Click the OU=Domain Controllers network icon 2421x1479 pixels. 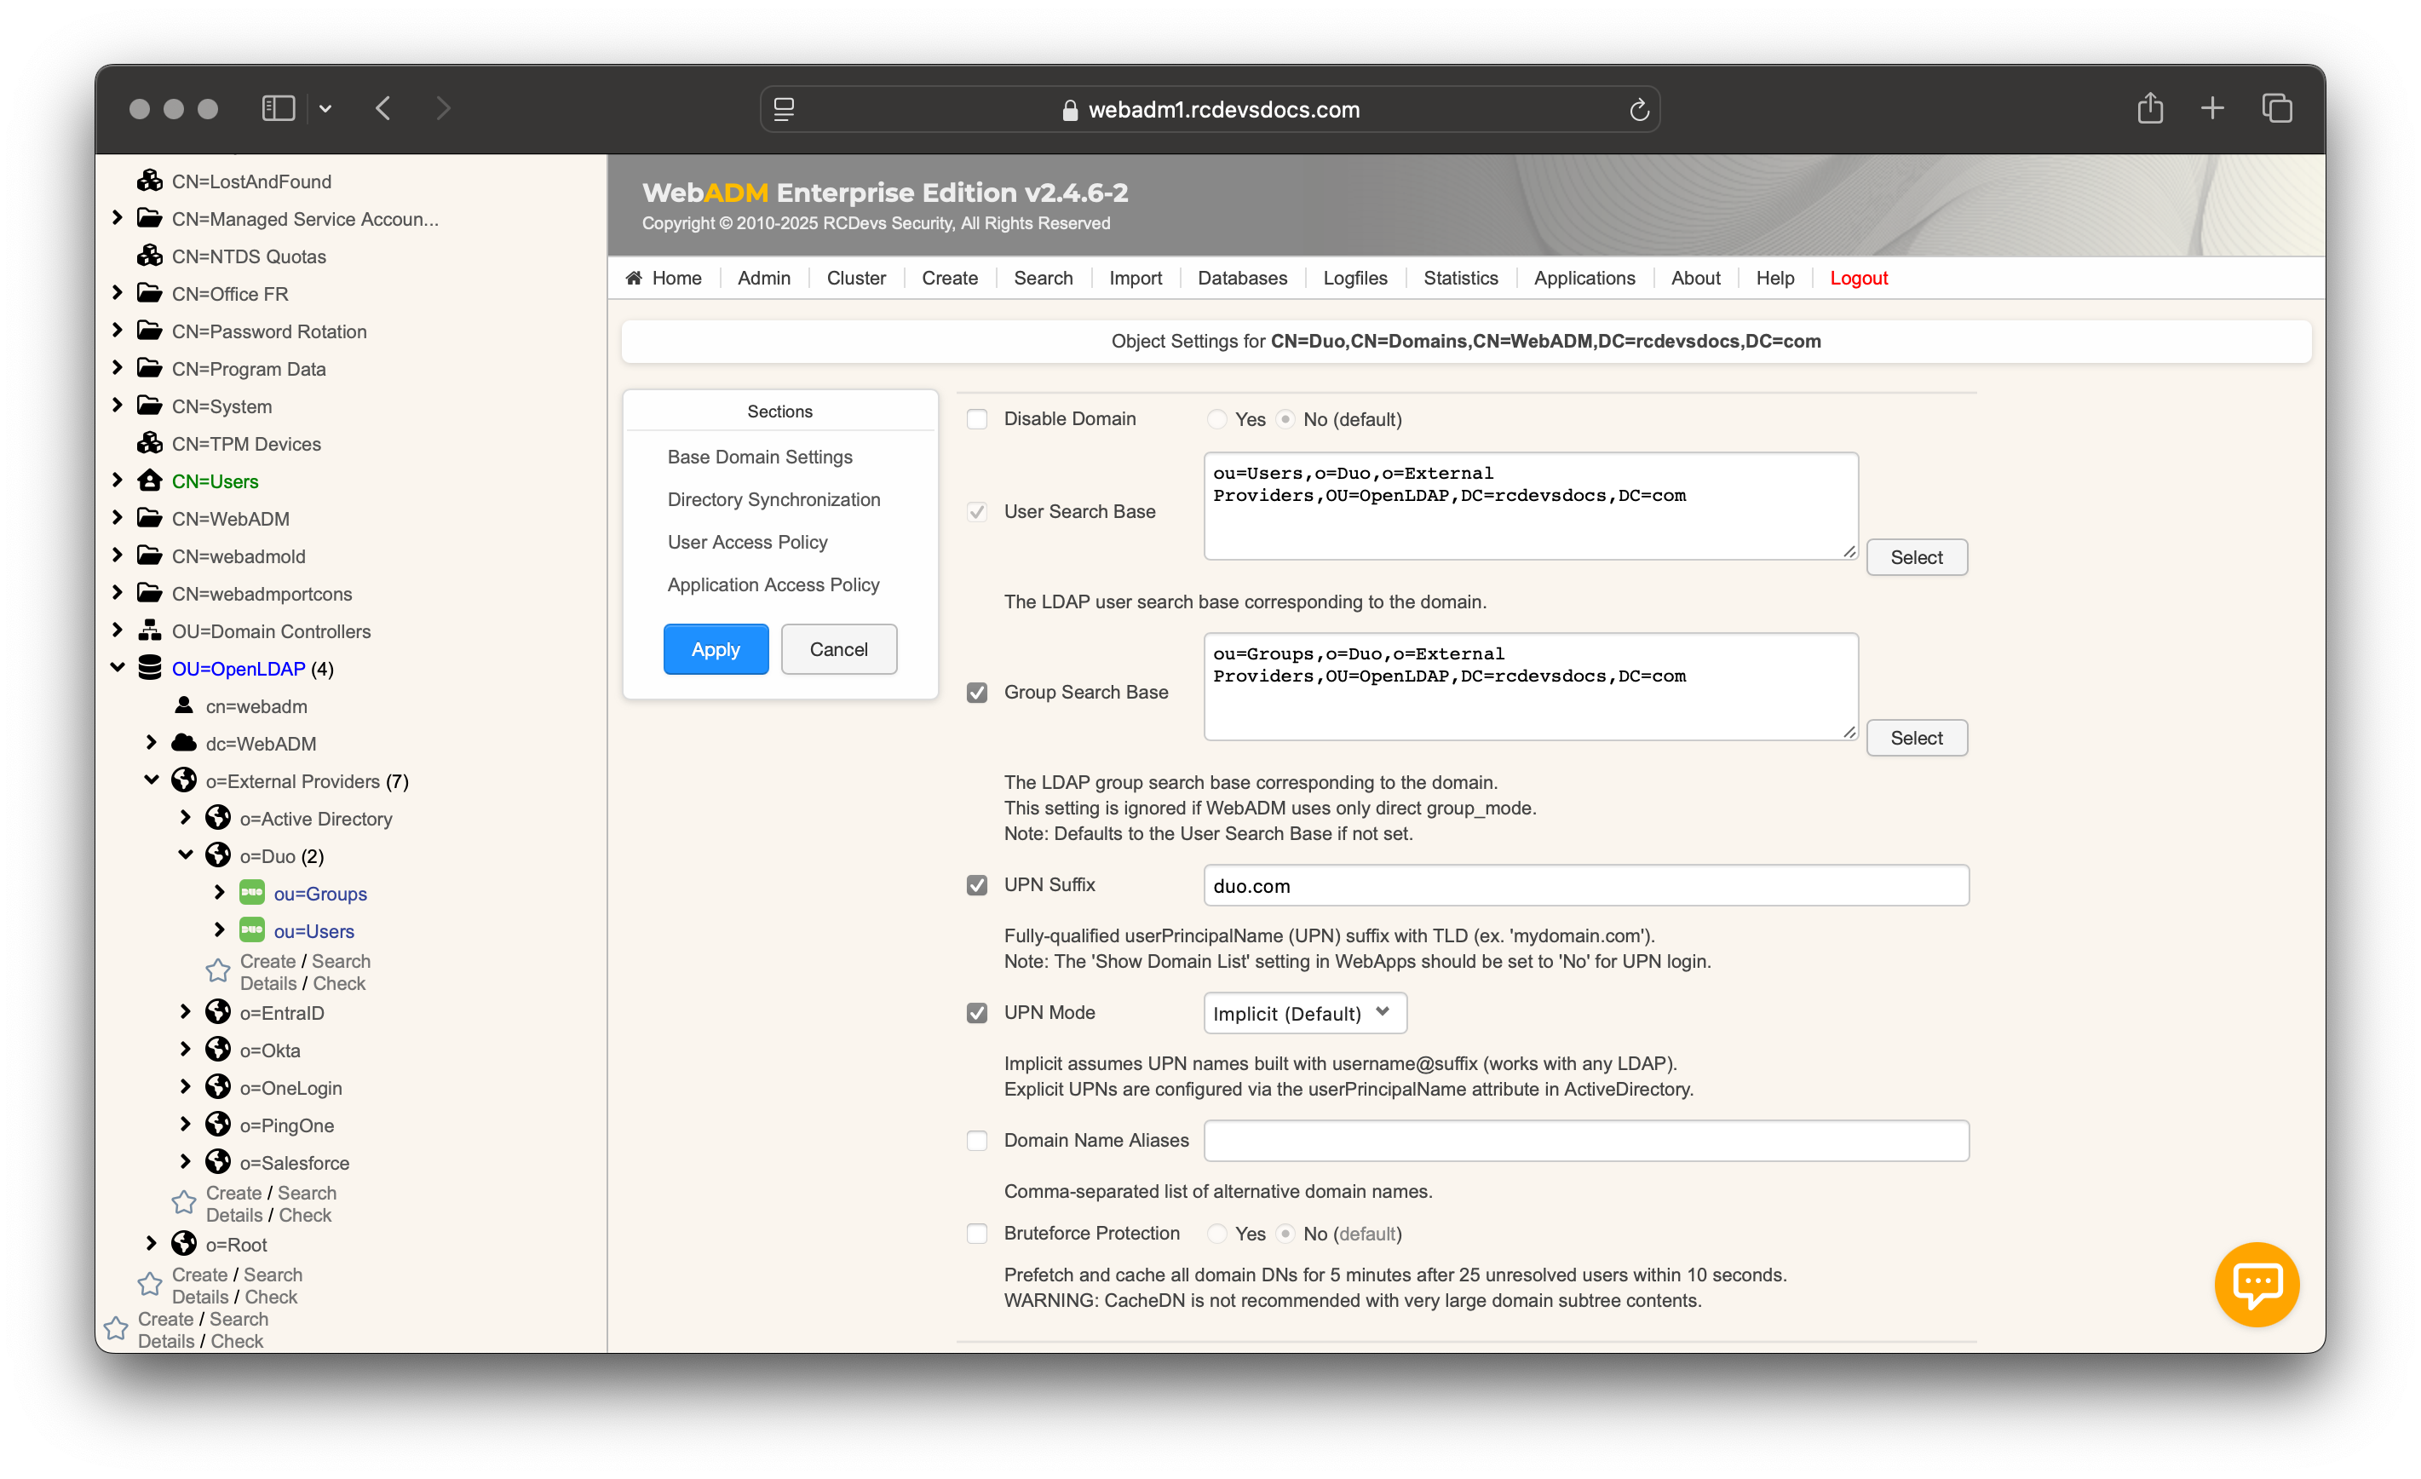coord(149,631)
